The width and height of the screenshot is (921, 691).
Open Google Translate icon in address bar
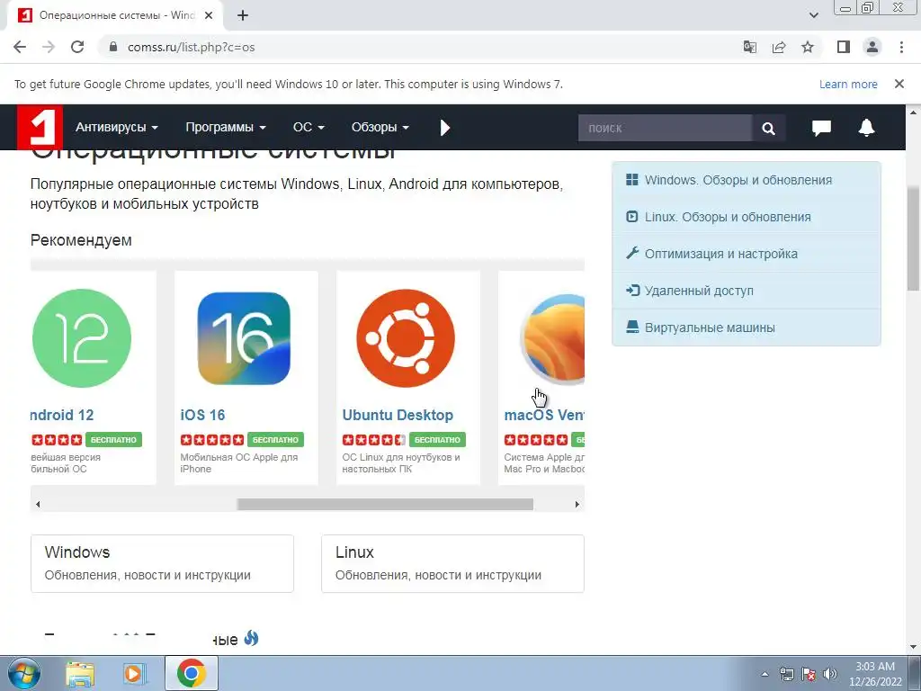tap(750, 47)
